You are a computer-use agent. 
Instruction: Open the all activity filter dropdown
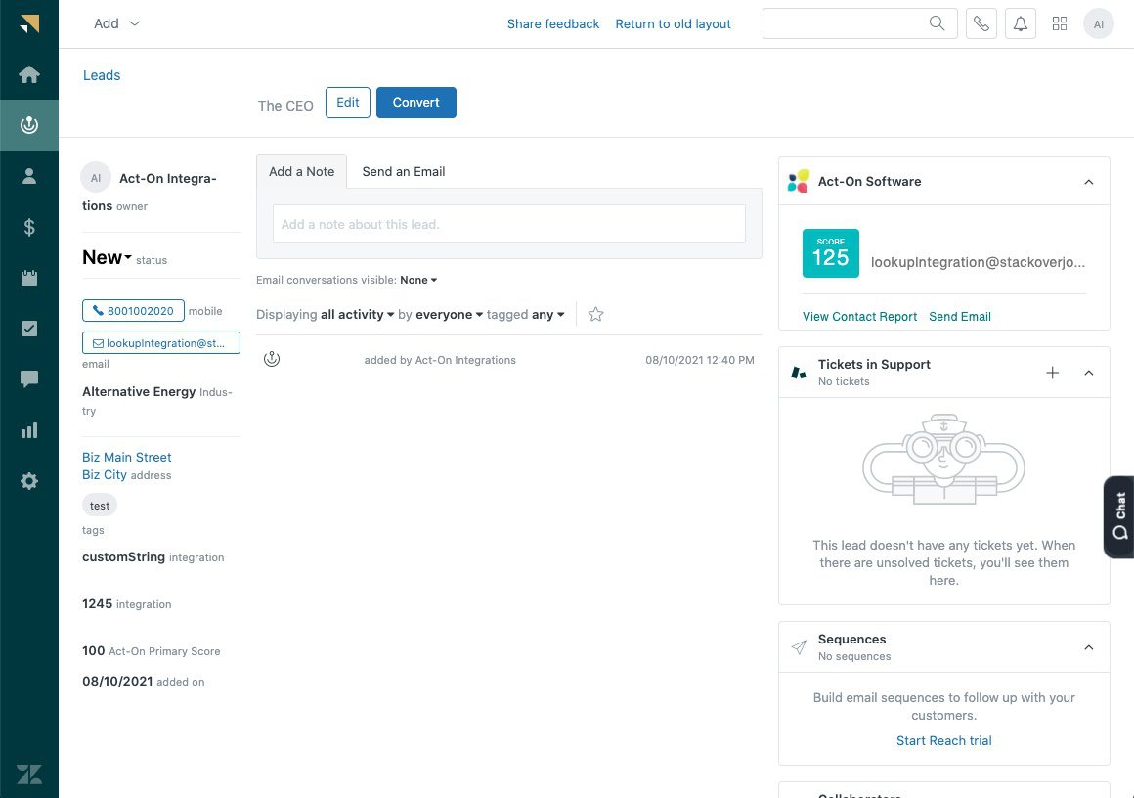(356, 314)
